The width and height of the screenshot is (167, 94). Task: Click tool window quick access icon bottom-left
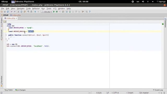tap(1, 93)
